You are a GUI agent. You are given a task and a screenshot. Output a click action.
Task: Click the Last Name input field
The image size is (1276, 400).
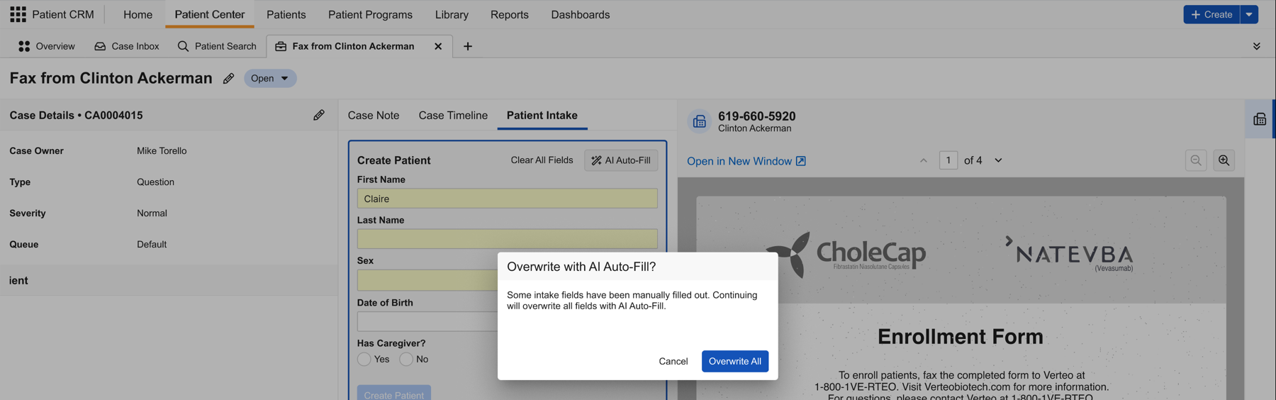pos(507,239)
